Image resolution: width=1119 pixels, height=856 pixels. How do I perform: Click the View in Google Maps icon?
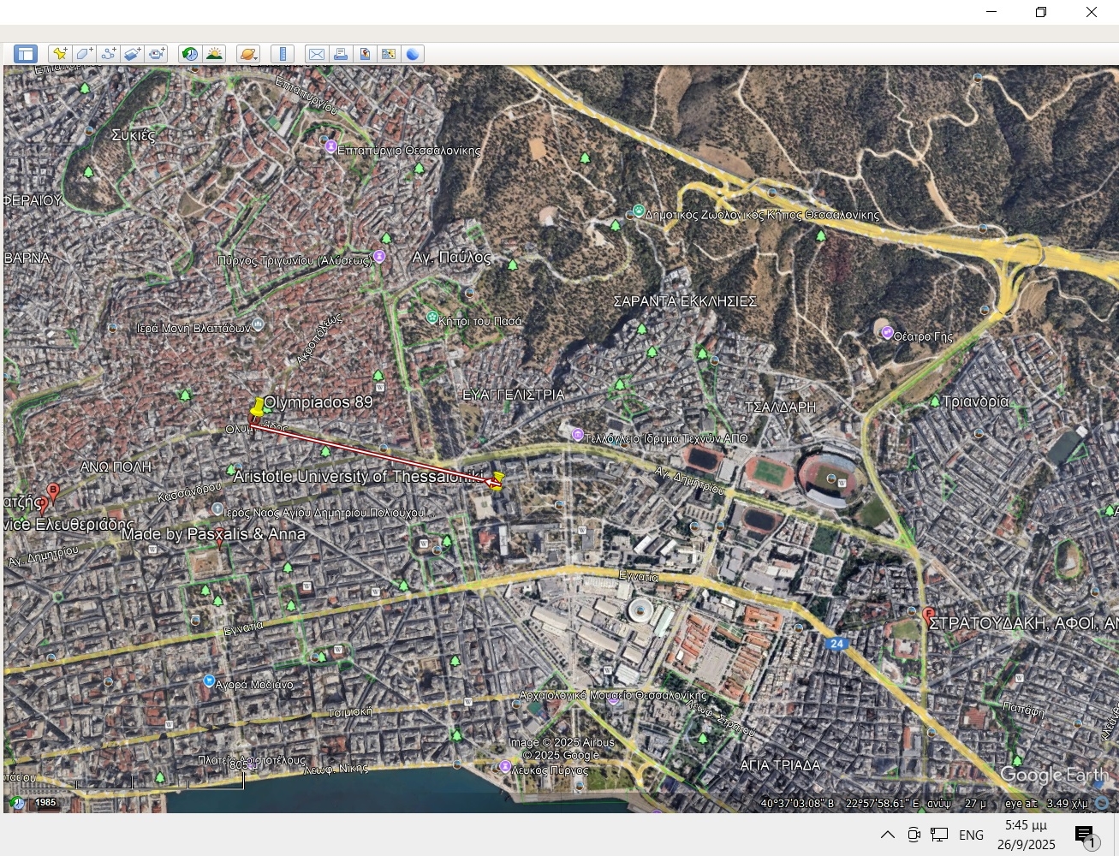[365, 54]
